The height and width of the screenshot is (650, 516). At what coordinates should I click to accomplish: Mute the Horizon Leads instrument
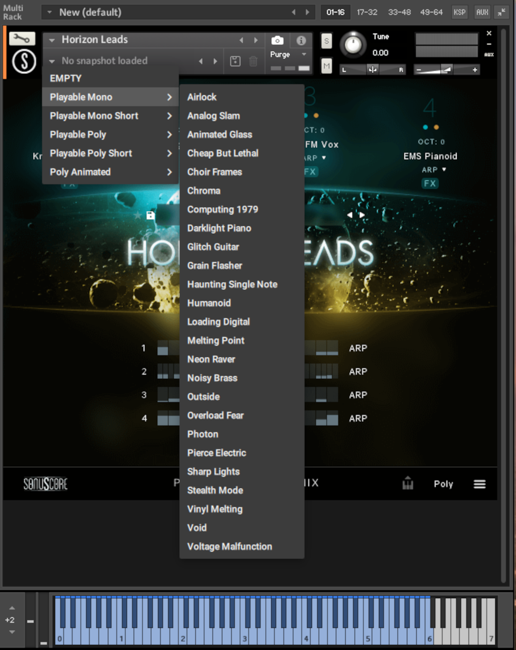click(327, 66)
